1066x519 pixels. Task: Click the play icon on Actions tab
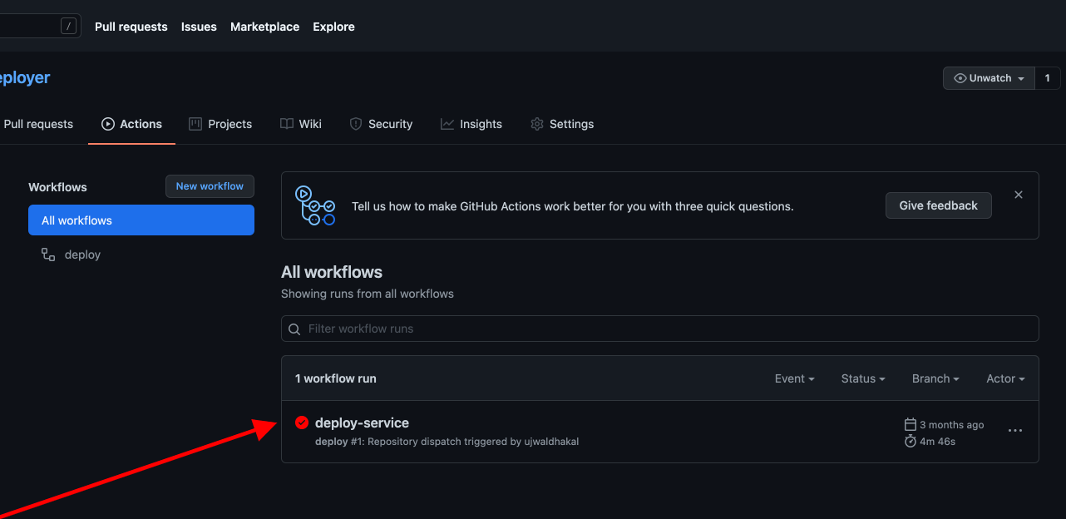click(x=108, y=124)
